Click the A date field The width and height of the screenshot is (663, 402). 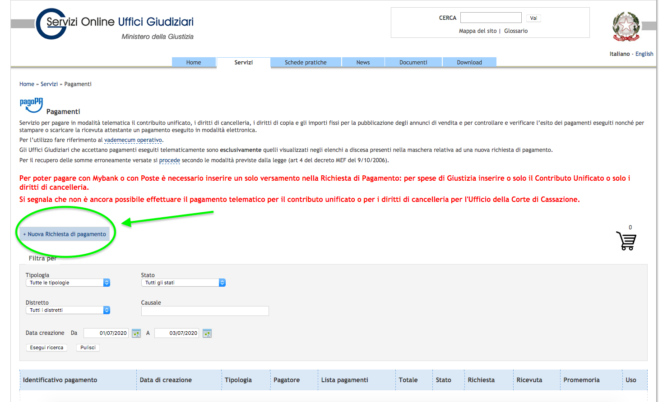tap(177, 333)
